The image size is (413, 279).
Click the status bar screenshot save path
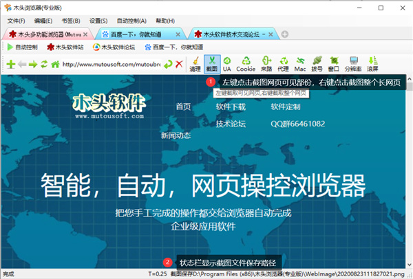pyautogui.click(x=287, y=274)
